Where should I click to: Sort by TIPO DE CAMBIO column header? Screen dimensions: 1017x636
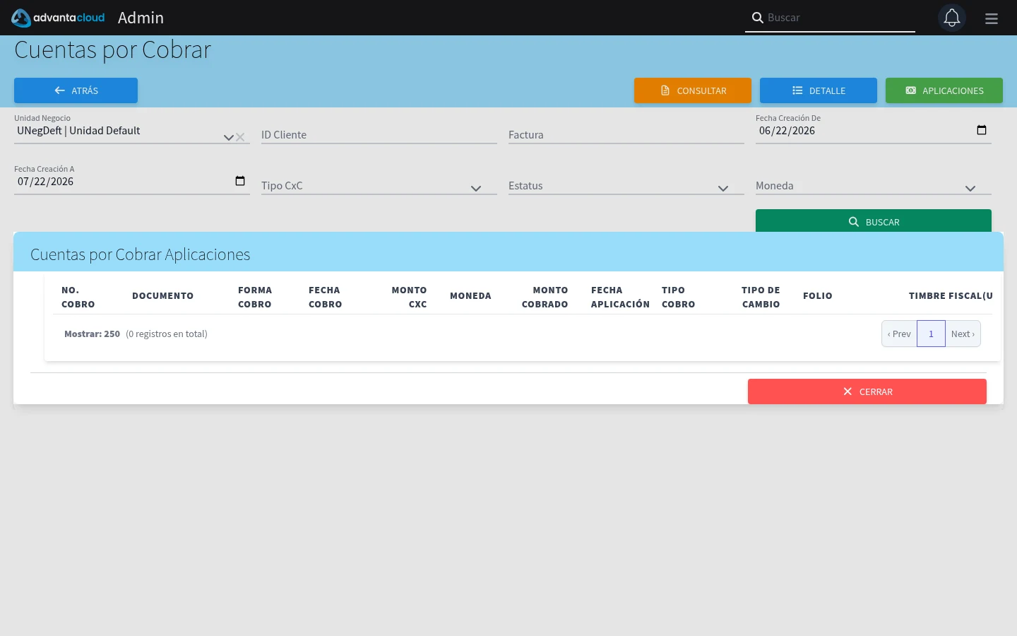coord(761,297)
